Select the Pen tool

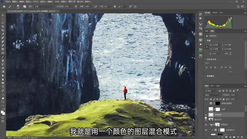click(3, 91)
